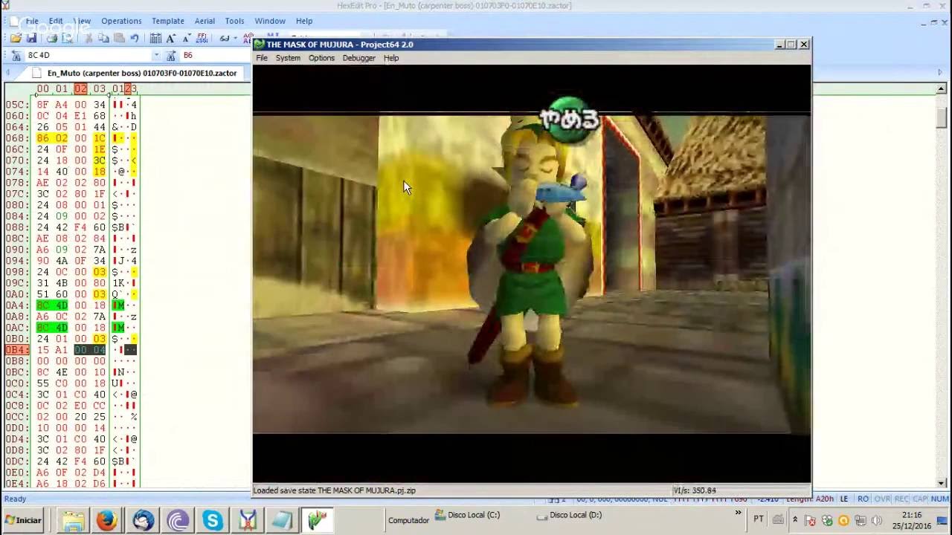Click the Undo arrow icon
The height and width of the screenshot is (535, 952).
click(135, 38)
